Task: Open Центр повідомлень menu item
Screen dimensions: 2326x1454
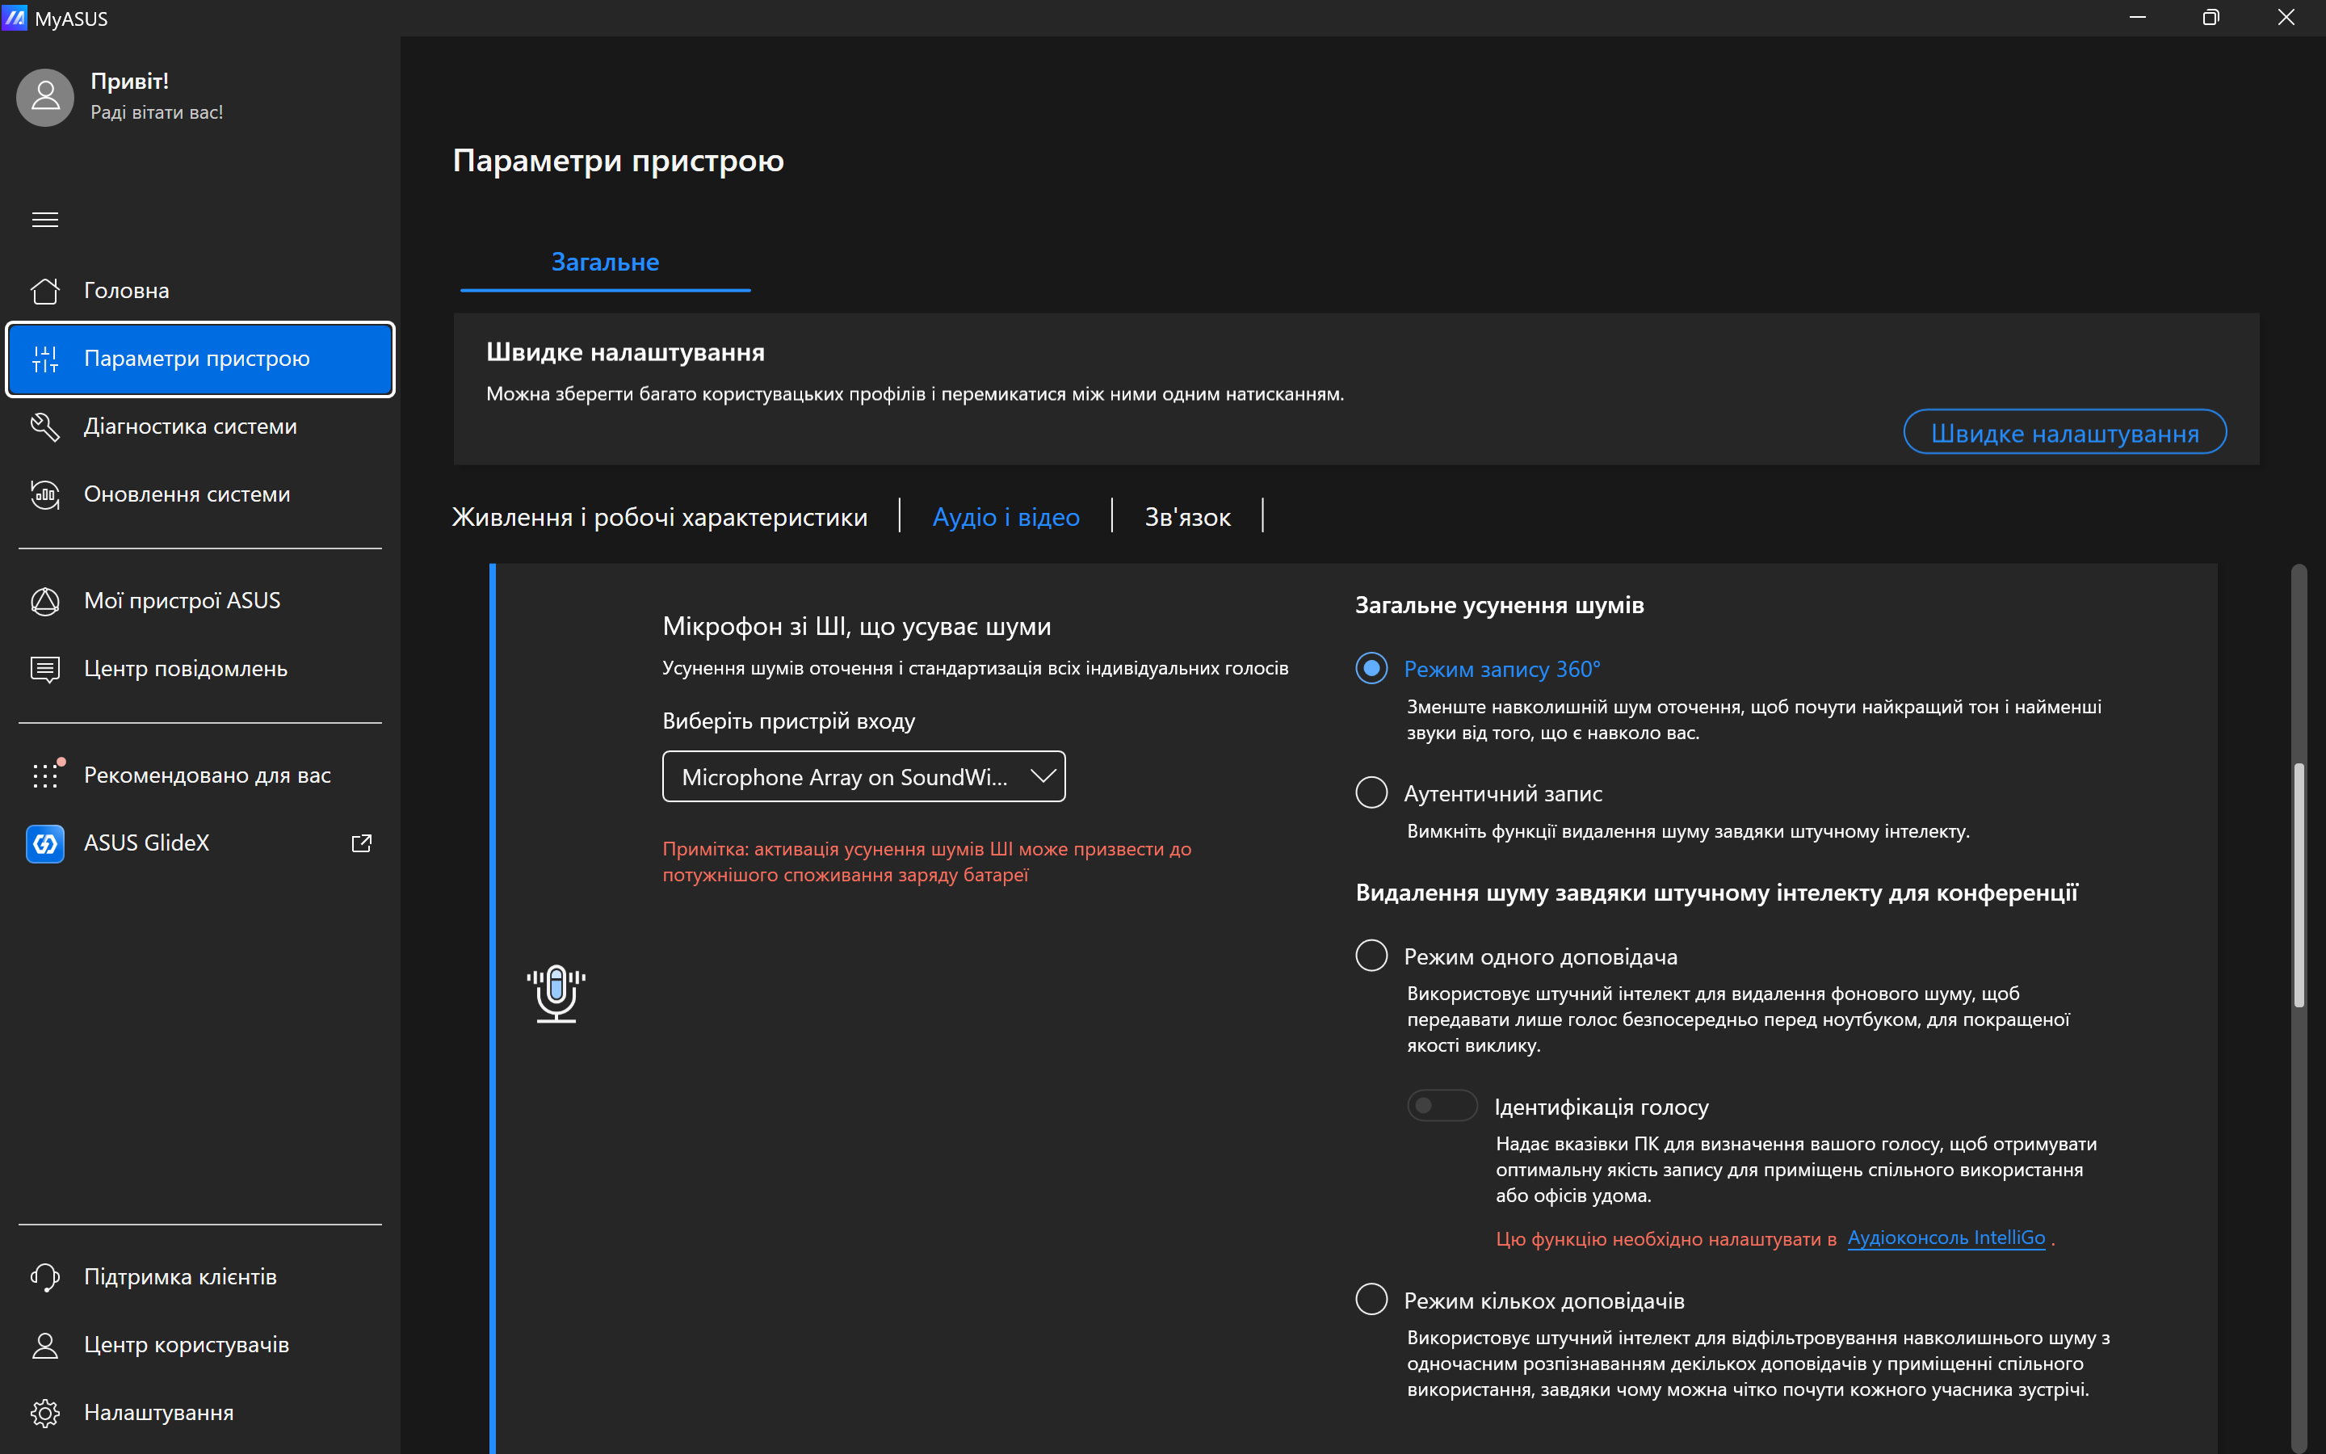Action: pos(200,670)
